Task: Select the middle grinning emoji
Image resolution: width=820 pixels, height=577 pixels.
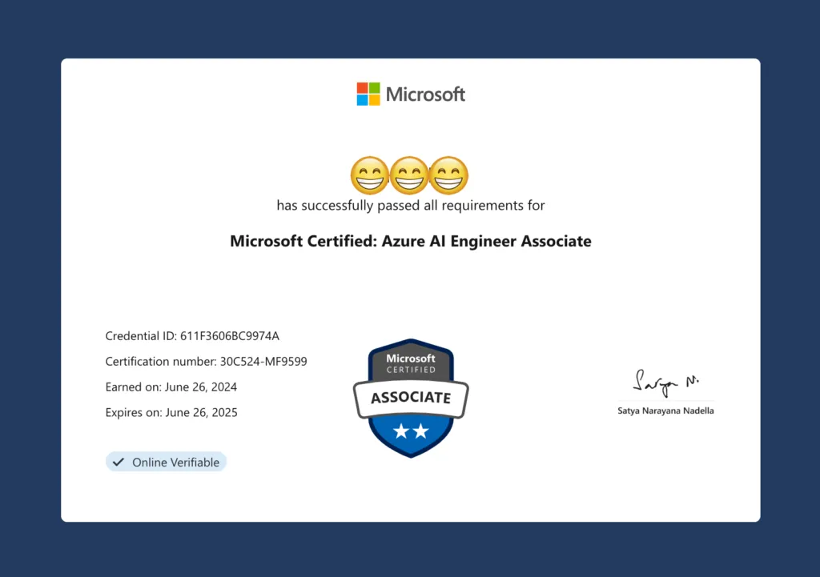Action: (x=410, y=174)
